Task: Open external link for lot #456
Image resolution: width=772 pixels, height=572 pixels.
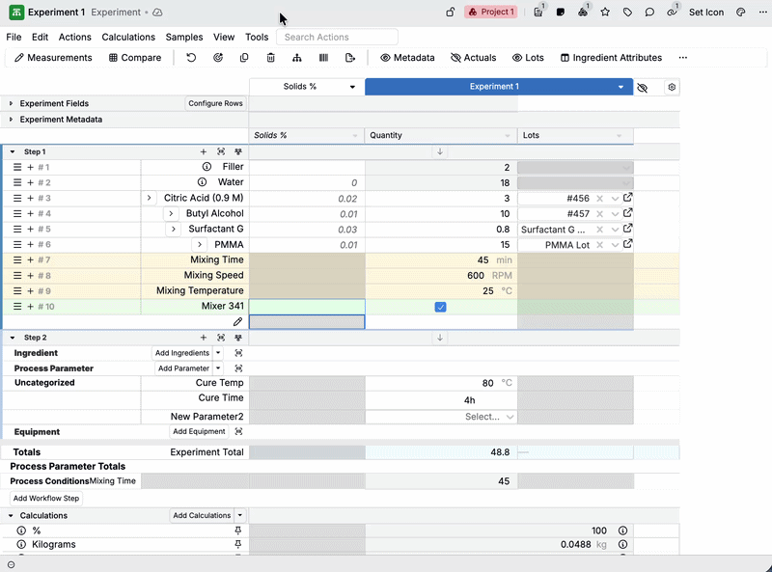Action: [x=628, y=198]
